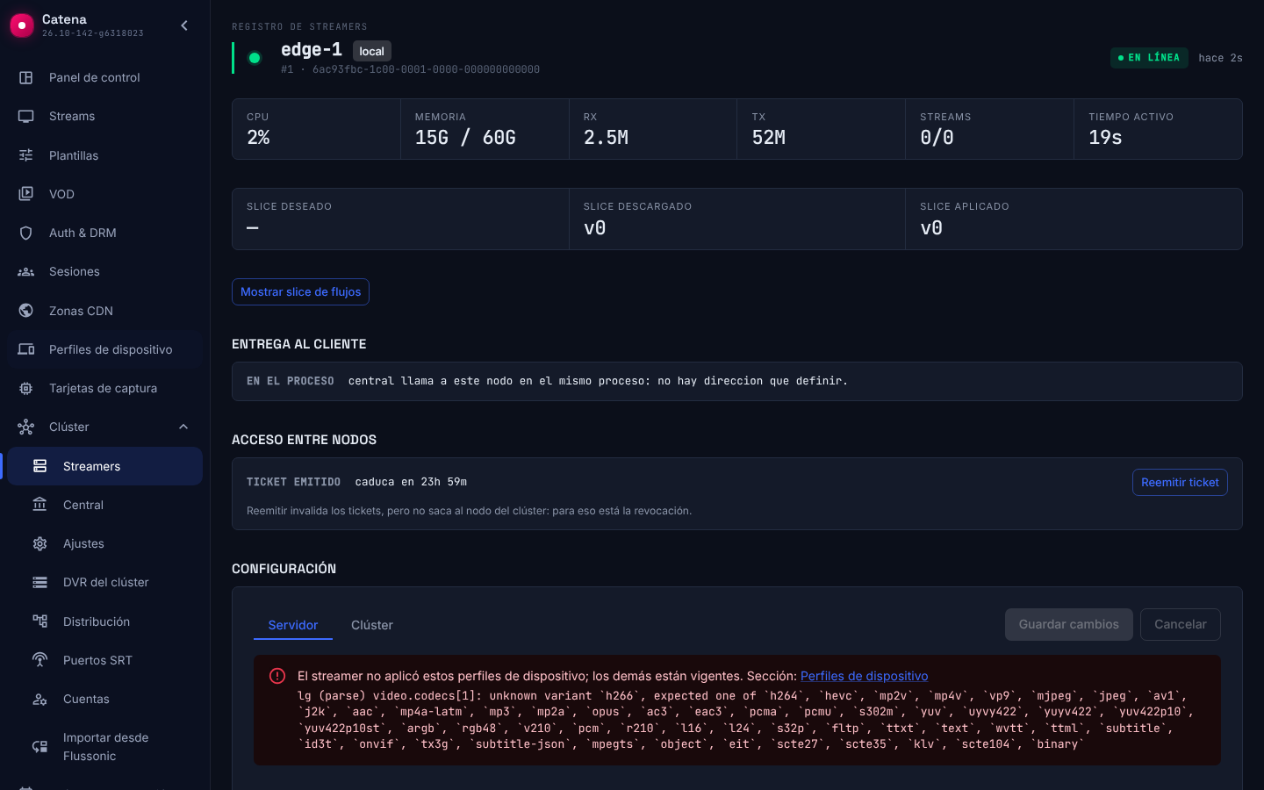Click the Importar desde Flussonic icon
Viewport: 1264px width, 790px height.
coord(40,747)
